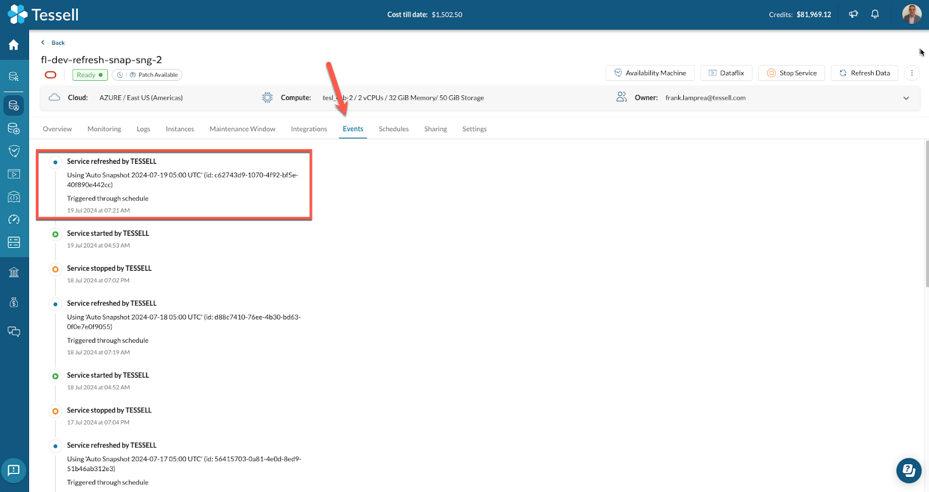Viewport: 929px width, 492px height.
Task: Open the database search sidebar icon
Action: (14, 77)
